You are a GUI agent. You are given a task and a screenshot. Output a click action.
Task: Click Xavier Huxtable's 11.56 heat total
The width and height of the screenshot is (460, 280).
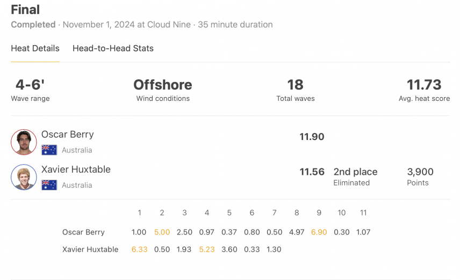(x=312, y=172)
